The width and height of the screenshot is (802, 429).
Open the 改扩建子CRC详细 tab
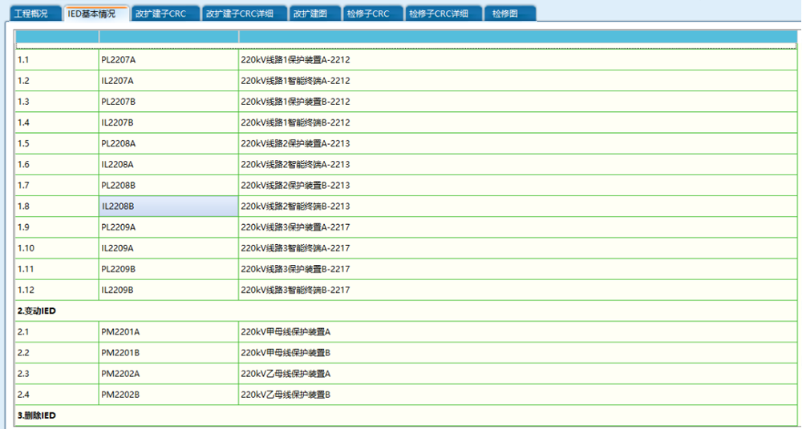click(x=241, y=14)
